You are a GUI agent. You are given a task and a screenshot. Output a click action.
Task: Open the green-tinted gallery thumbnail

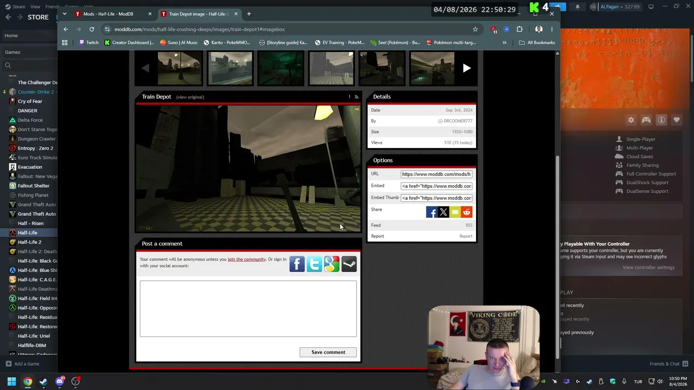(281, 68)
